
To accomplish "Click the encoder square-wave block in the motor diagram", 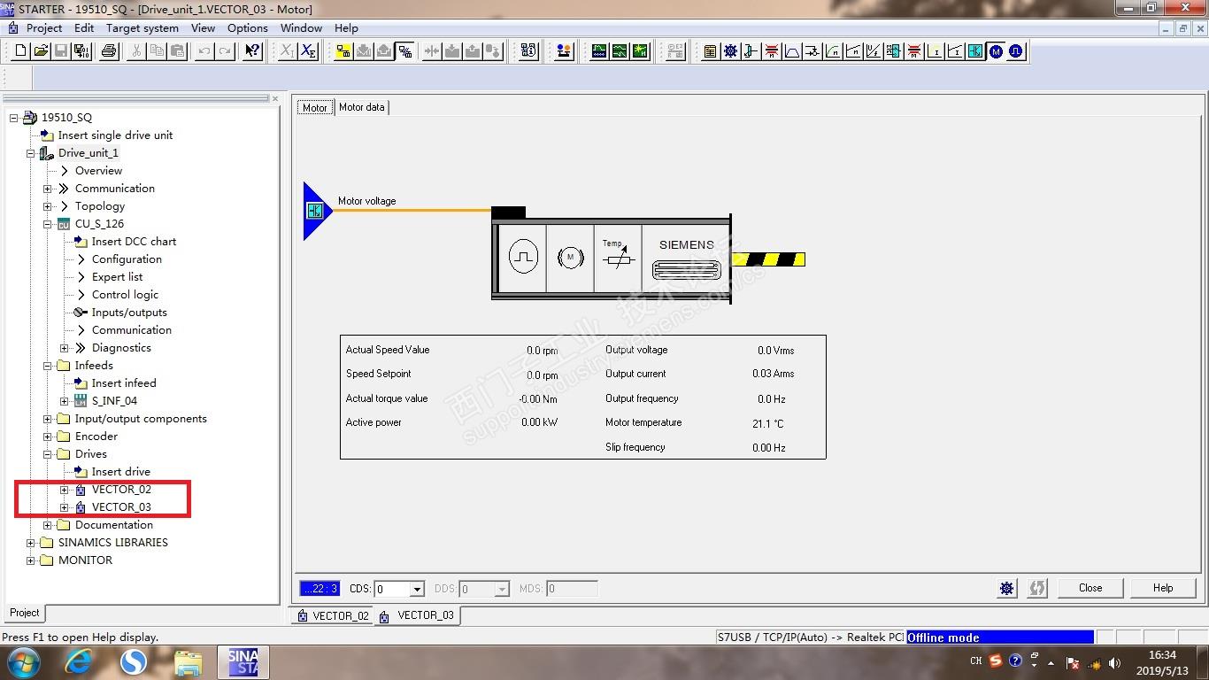I will 523,258.
